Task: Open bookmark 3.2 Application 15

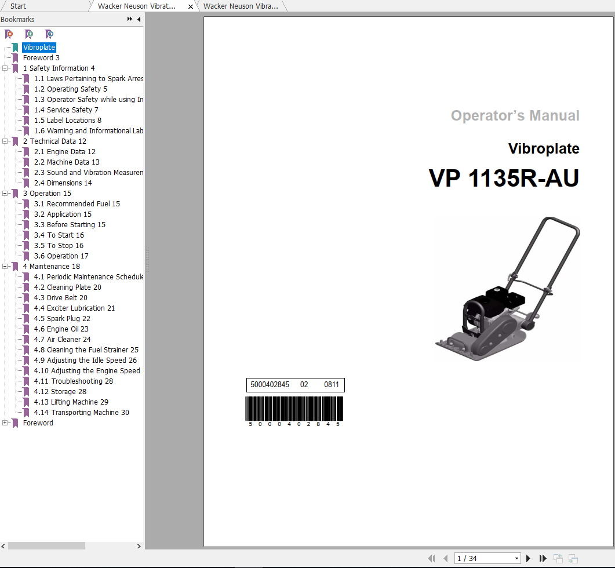Action: tap(63, 214)
